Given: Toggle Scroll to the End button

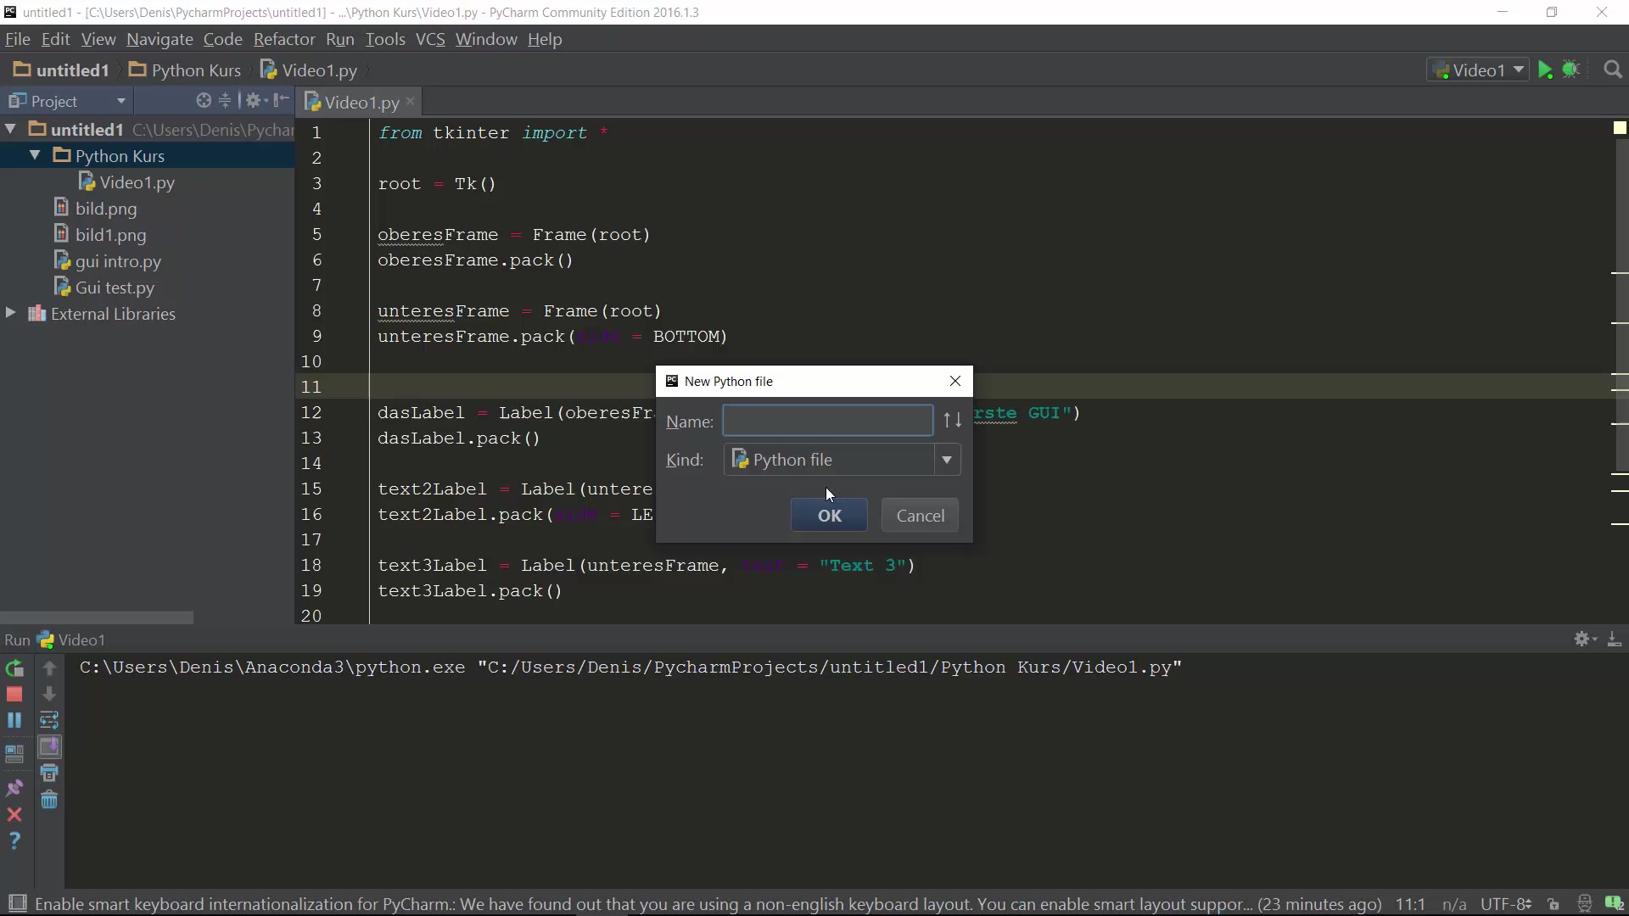Looking at the screenshot, I should 49,746.
